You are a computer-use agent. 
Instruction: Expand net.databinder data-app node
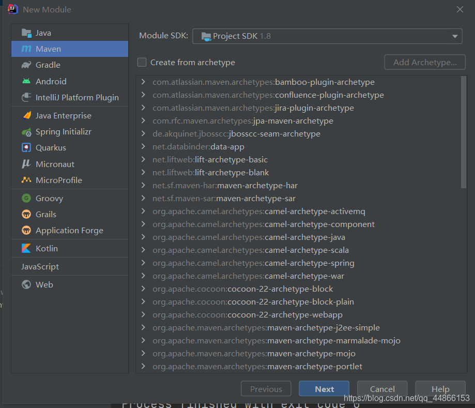point(143,147)
